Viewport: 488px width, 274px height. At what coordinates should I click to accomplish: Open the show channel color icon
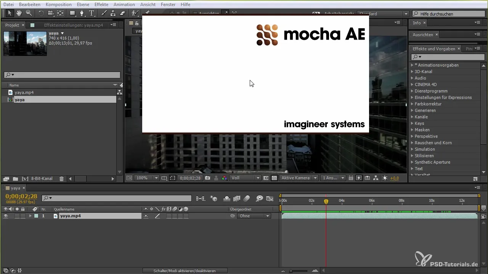[225, 178]
